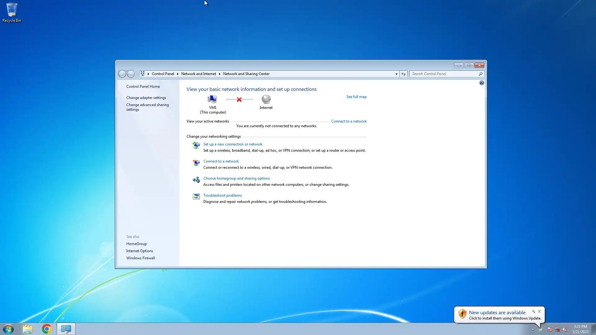This screenshot has height=335, width=596.
Task: Click the red X connection icon
Action: 239,100
